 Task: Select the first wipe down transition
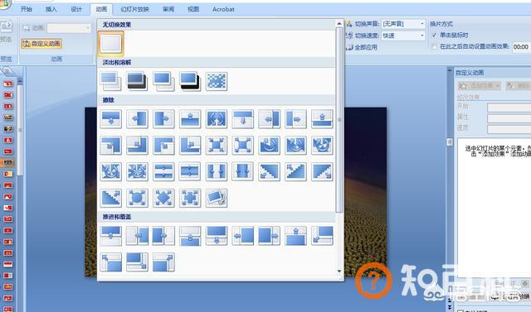(110, 119)
